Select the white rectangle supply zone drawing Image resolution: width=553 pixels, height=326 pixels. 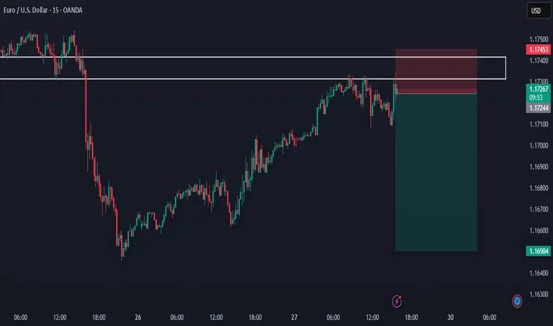pyautogui.click(x=237, y=57)
